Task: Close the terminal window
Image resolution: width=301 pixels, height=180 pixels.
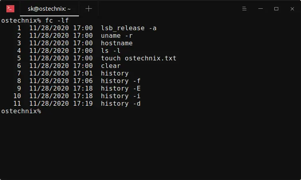Action: point(292,9)
